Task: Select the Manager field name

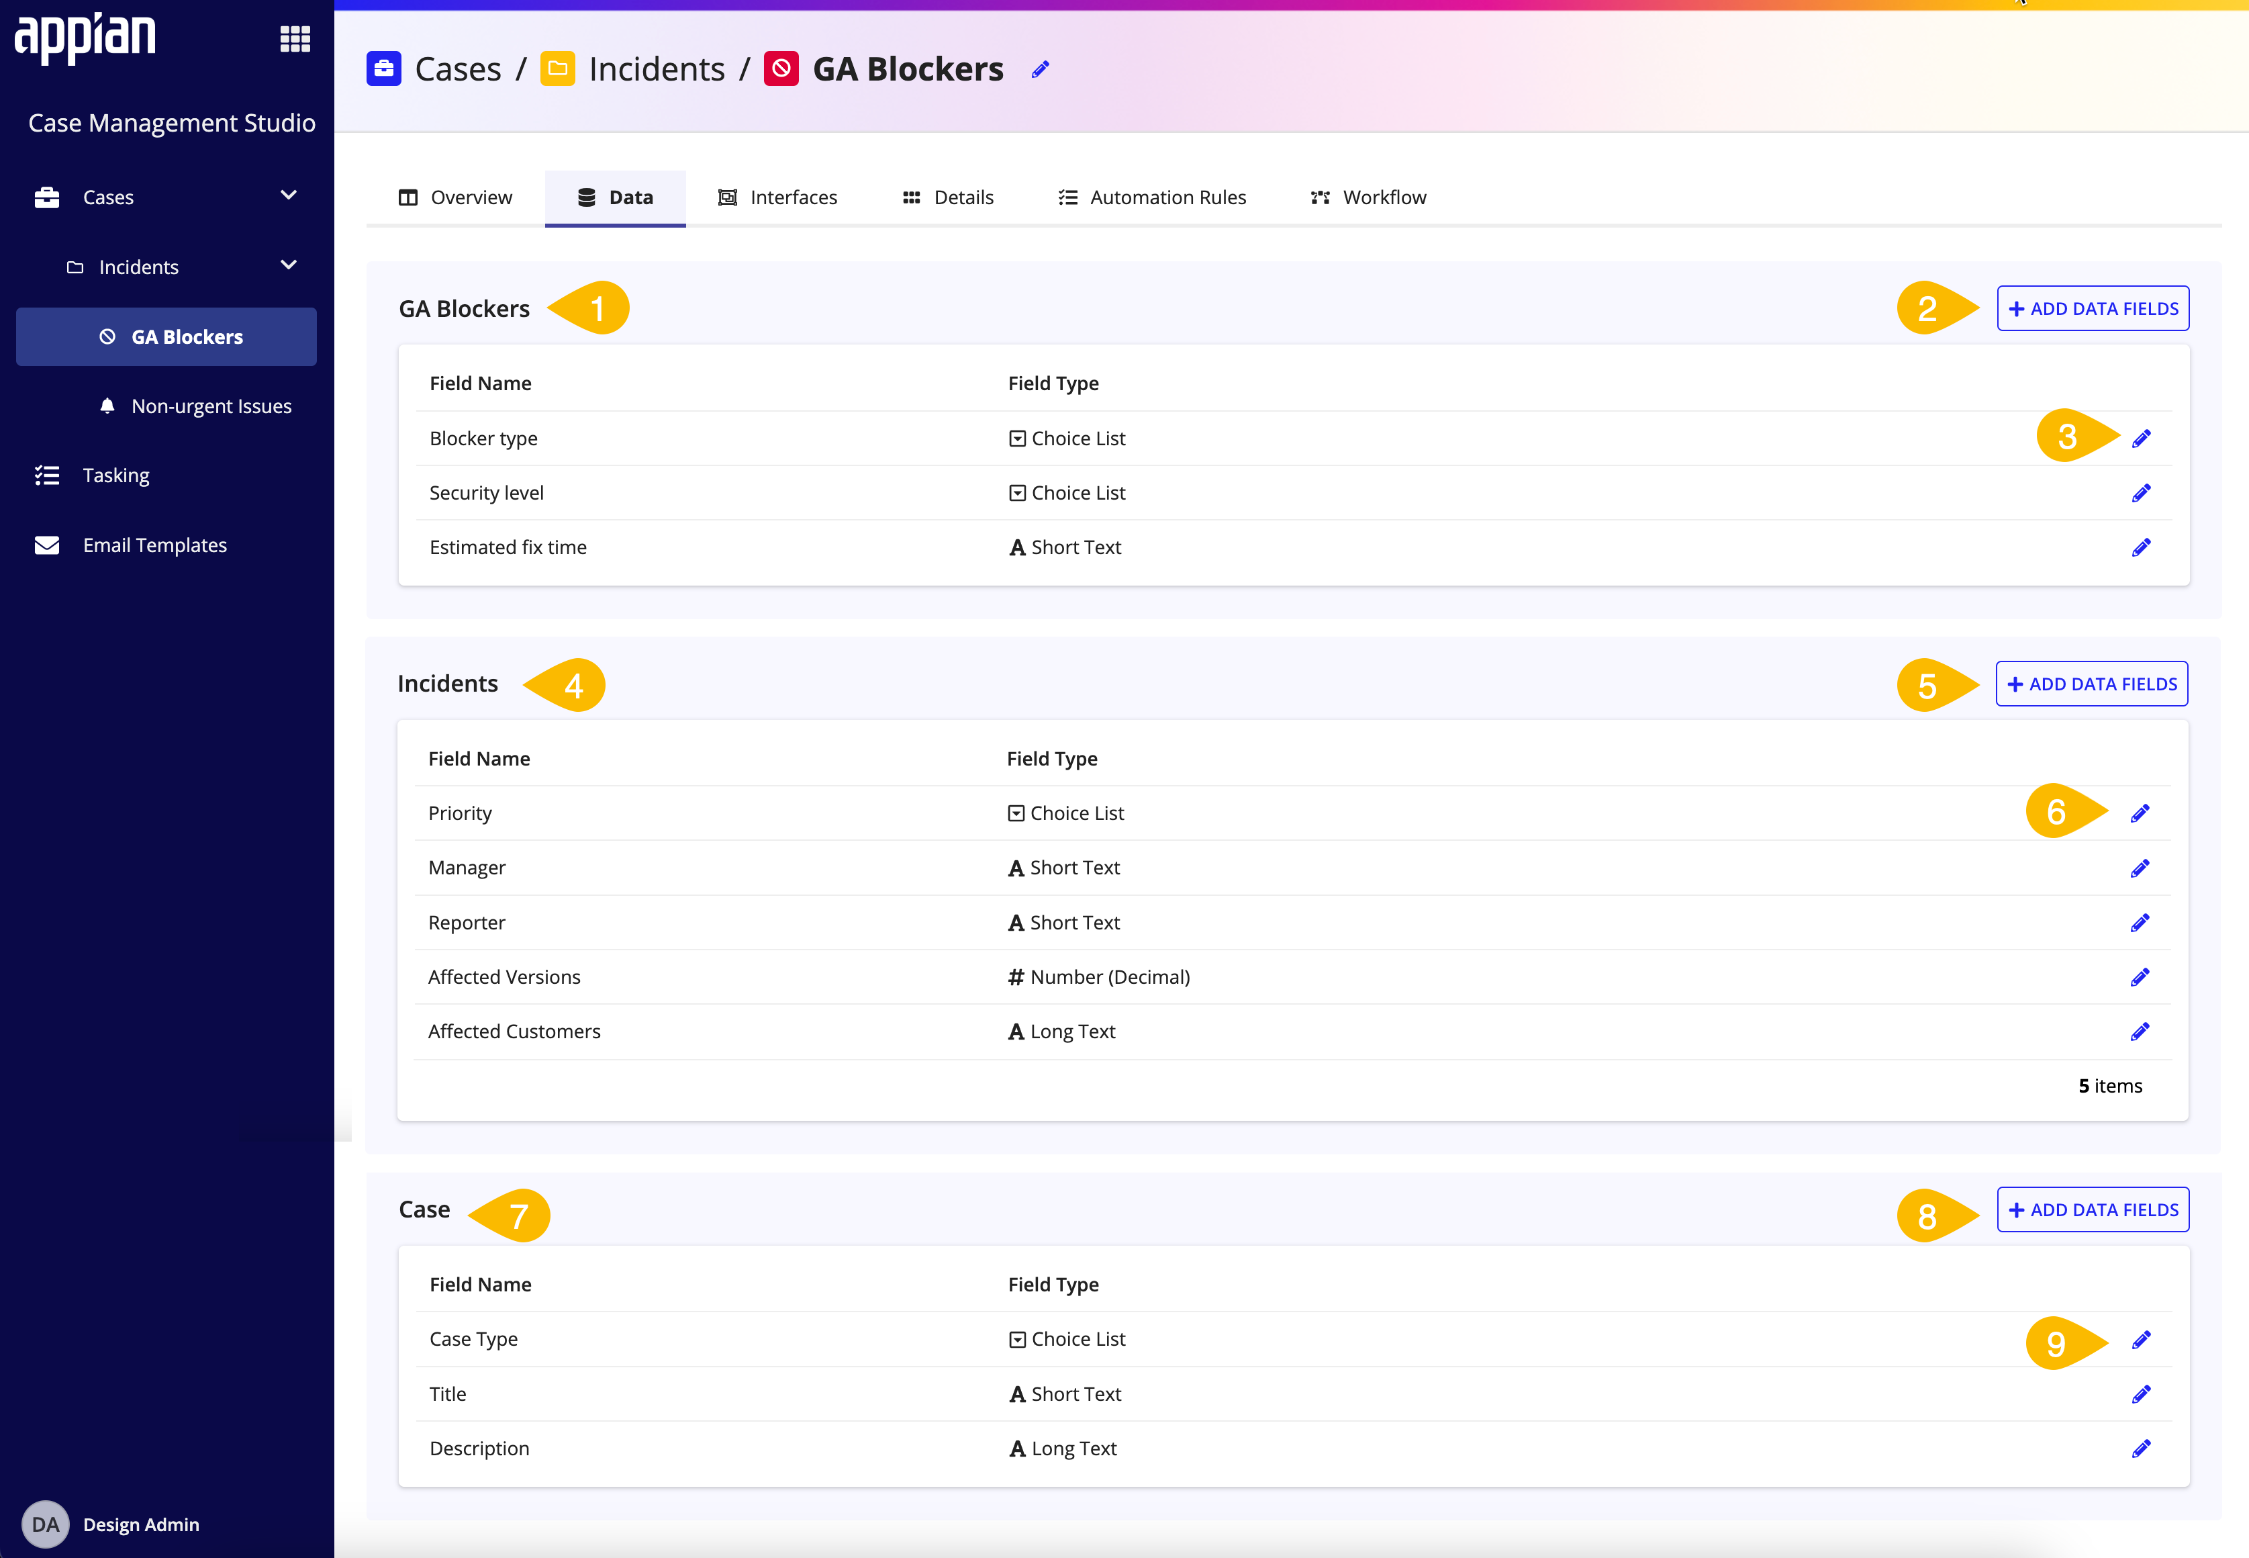Action: click(x=467, y=868)
